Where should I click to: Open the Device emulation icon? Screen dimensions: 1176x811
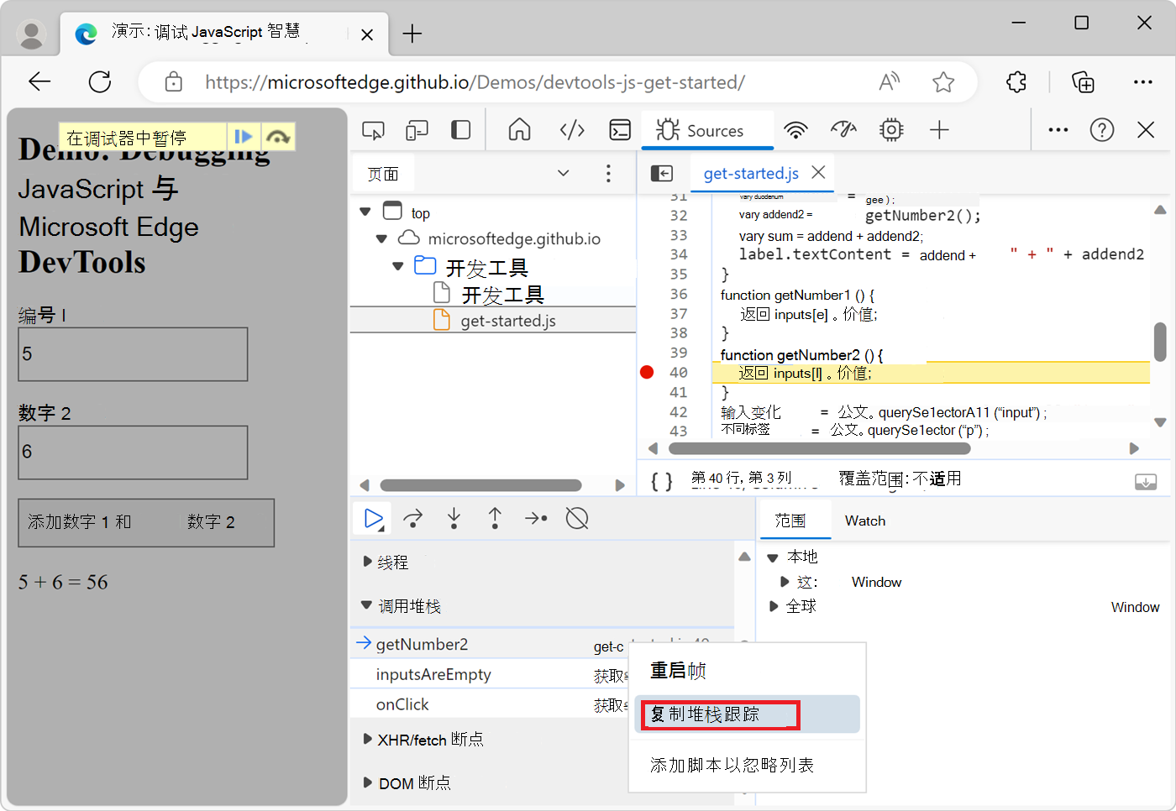(x=417, y=130)
